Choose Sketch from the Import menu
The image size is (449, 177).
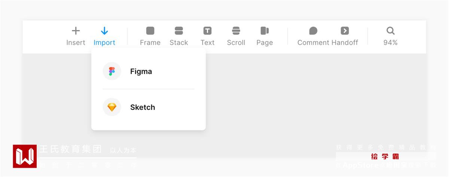149,107
